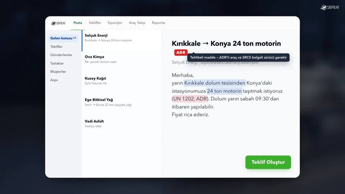Click the highlighted Kırıkkale dolum tesisinden text
Image resolution: width=345 pixels, height=194 pixels.
[x=215, y=83]
